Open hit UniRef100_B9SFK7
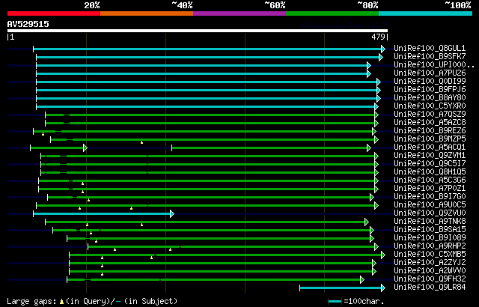 tap(430, 56)
